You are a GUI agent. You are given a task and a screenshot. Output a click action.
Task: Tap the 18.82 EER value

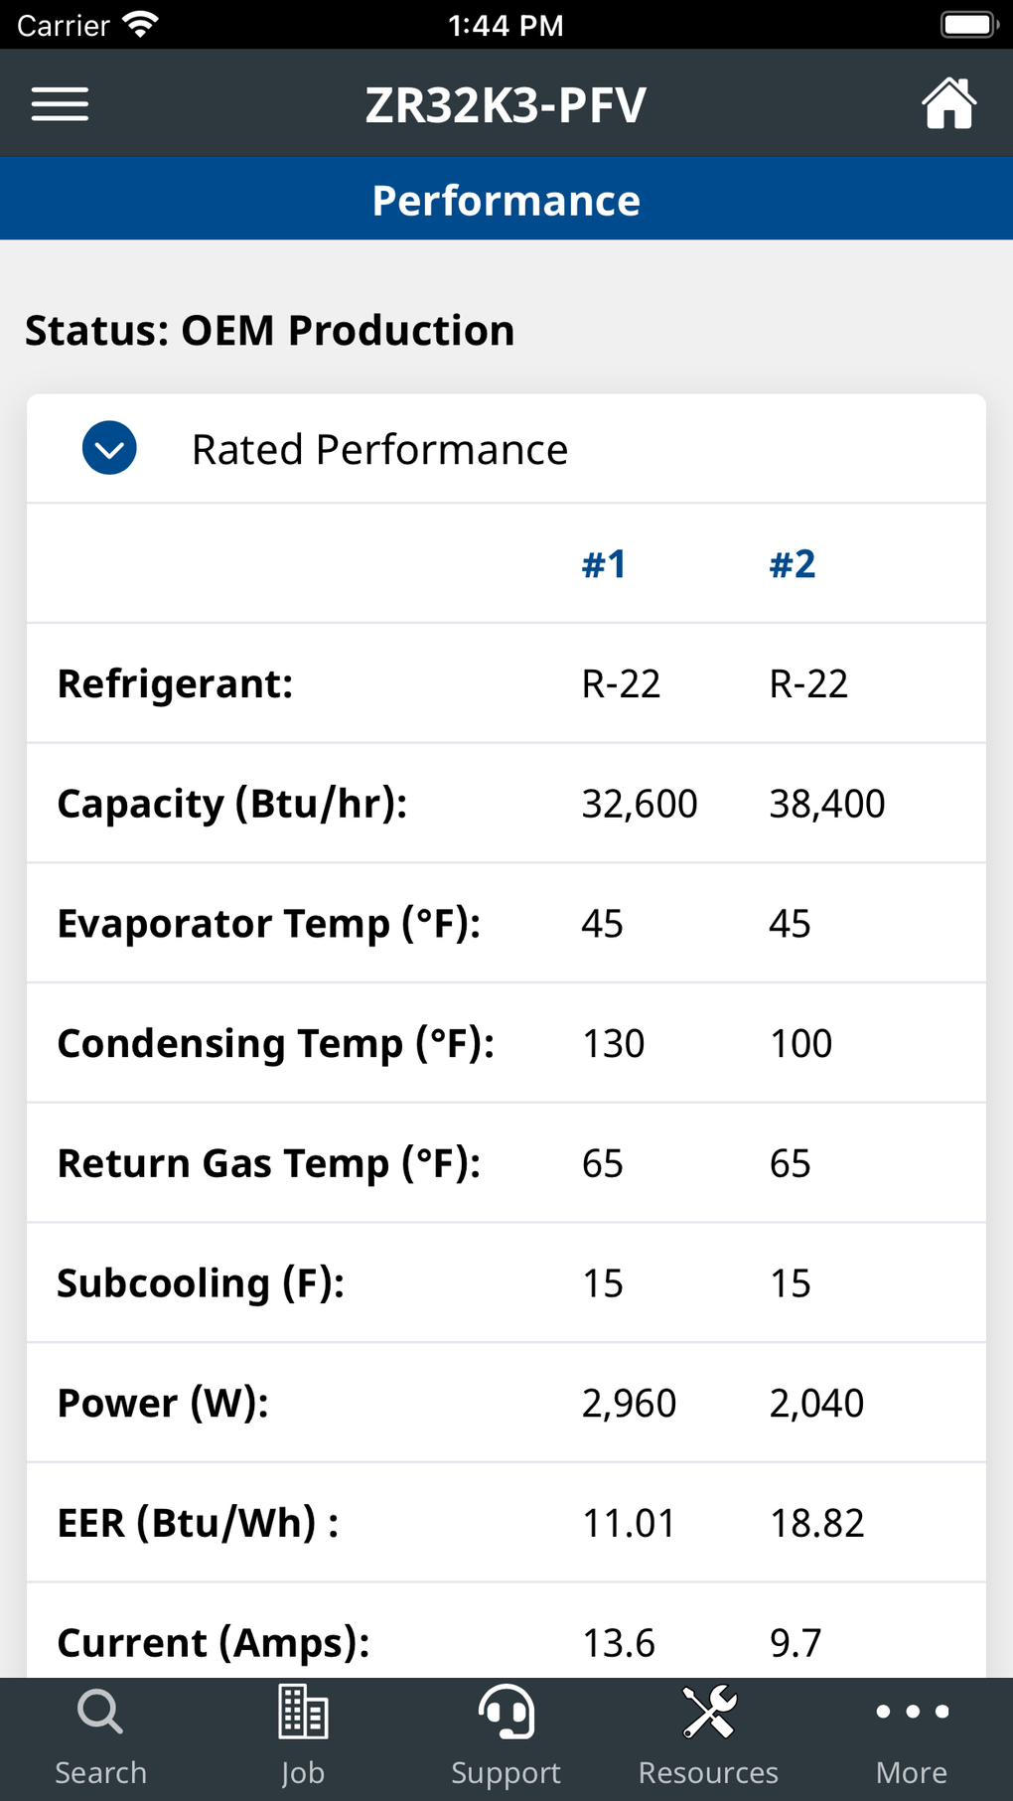(x=816, y=1523)
